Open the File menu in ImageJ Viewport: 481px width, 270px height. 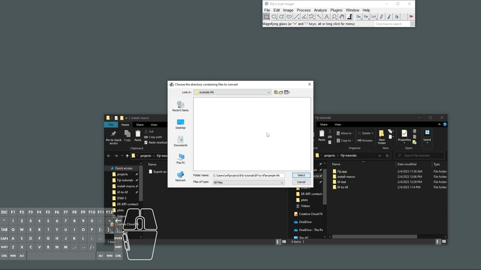[x=267, y=10]
